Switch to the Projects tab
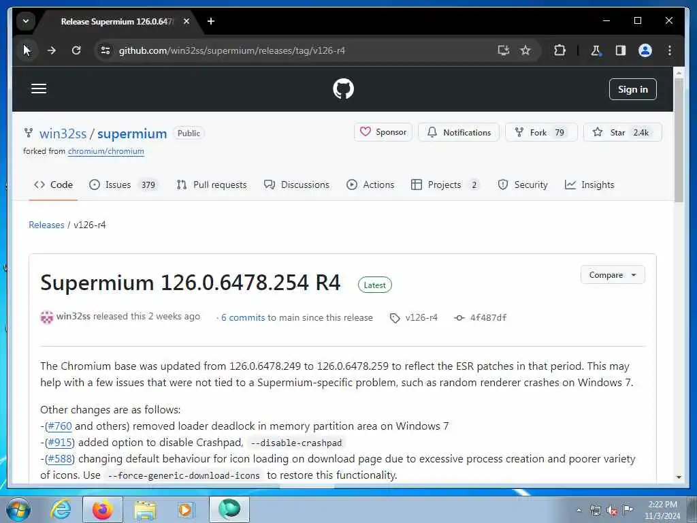Image resolution: width=697 pixels, height=523 pixels. click(445, 185)
